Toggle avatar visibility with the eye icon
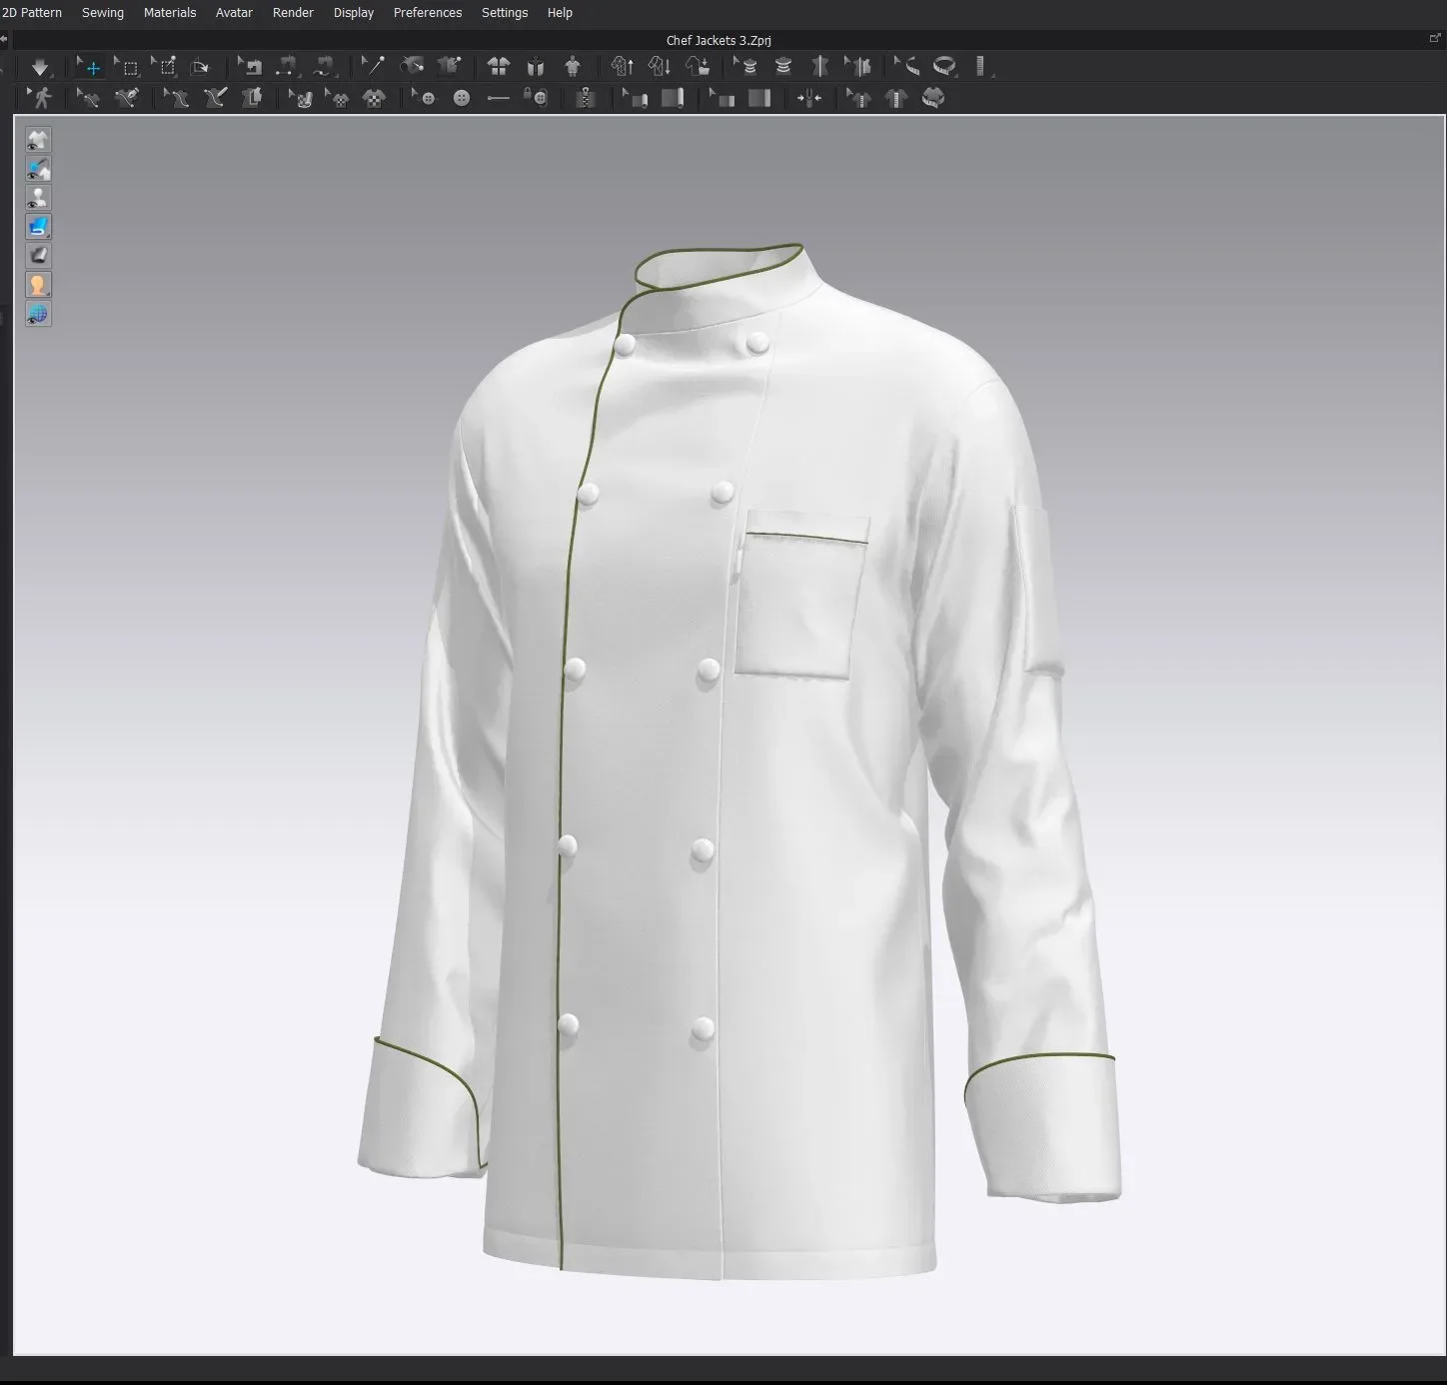The height and width of the screenshot is (1385, 1447). [38, 197]
